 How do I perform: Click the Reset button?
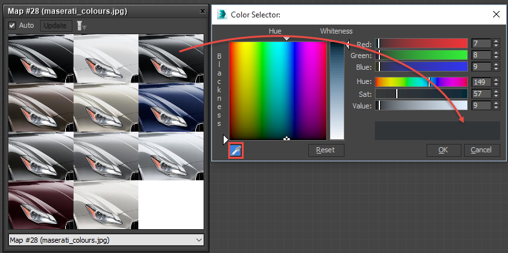pos(326,150)
